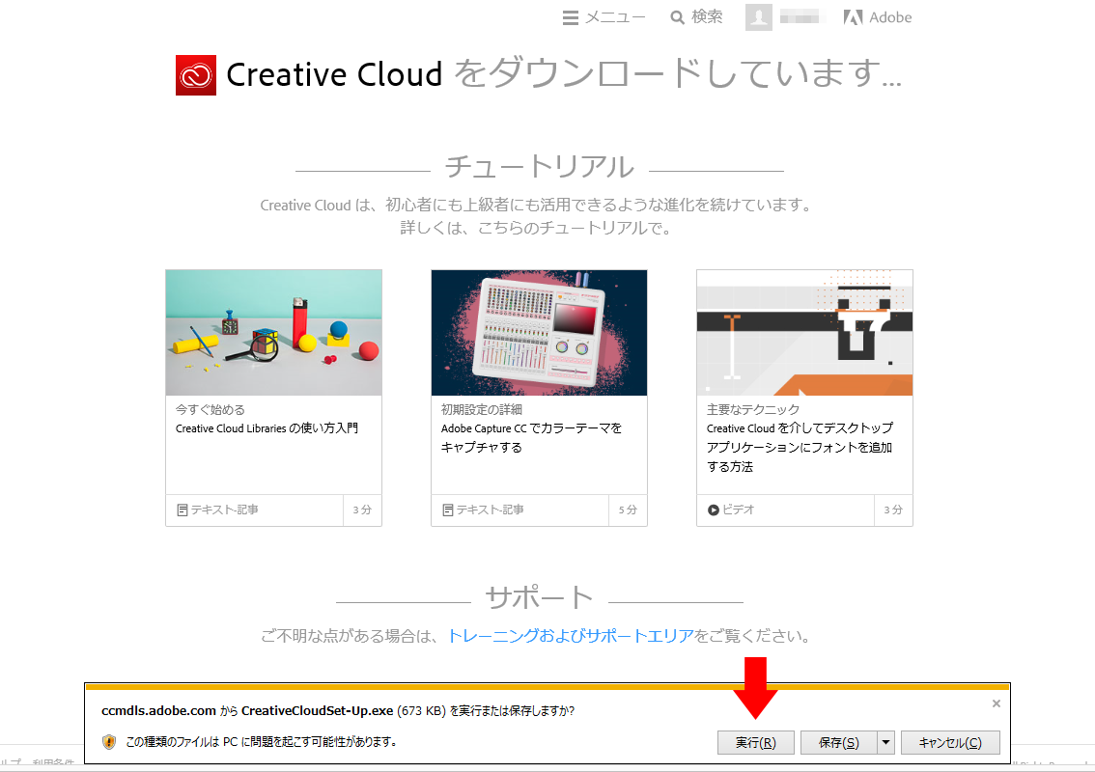
Task: Click the メニュー label in header
Action: (x=614, y=17)
